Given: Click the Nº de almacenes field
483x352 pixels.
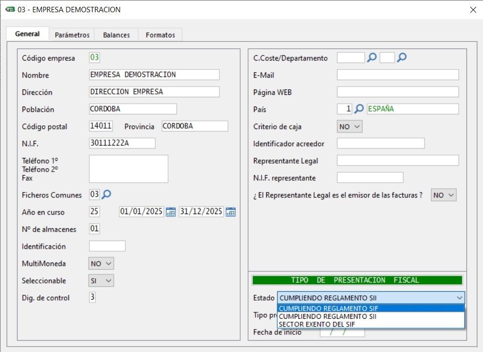Looking at the screenshot, I should pos(94,229).
